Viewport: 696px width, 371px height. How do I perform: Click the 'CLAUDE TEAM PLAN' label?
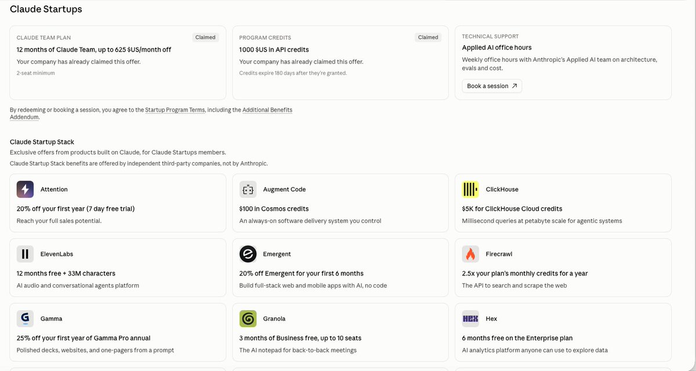click(x=43, y=38)
